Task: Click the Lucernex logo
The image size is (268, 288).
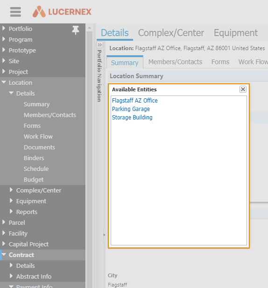Action: pos(62,12)
